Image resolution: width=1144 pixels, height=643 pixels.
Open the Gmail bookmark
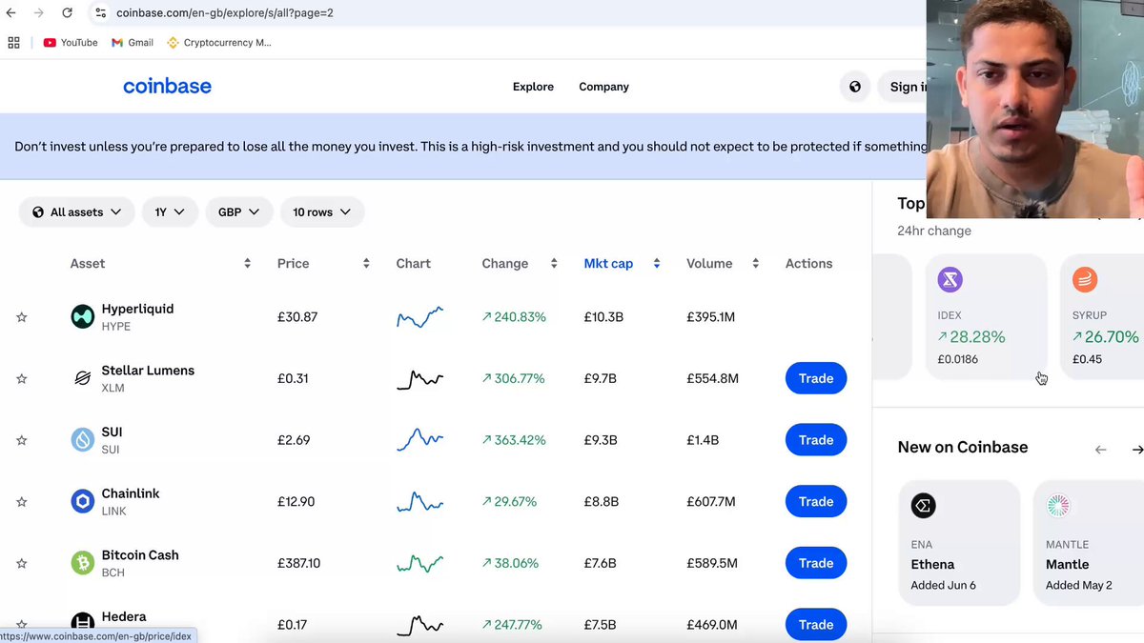[x=133, y=43]
